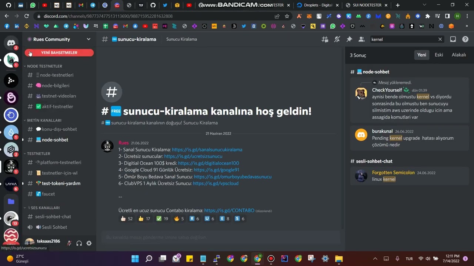Screen dimensions: 474x266
Task: Sort search results by Yeni
Action: pos(422,55)
